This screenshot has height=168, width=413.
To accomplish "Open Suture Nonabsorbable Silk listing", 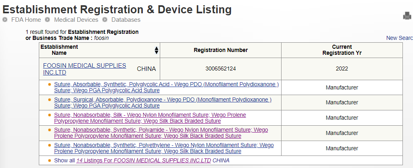I will (150, 118).
